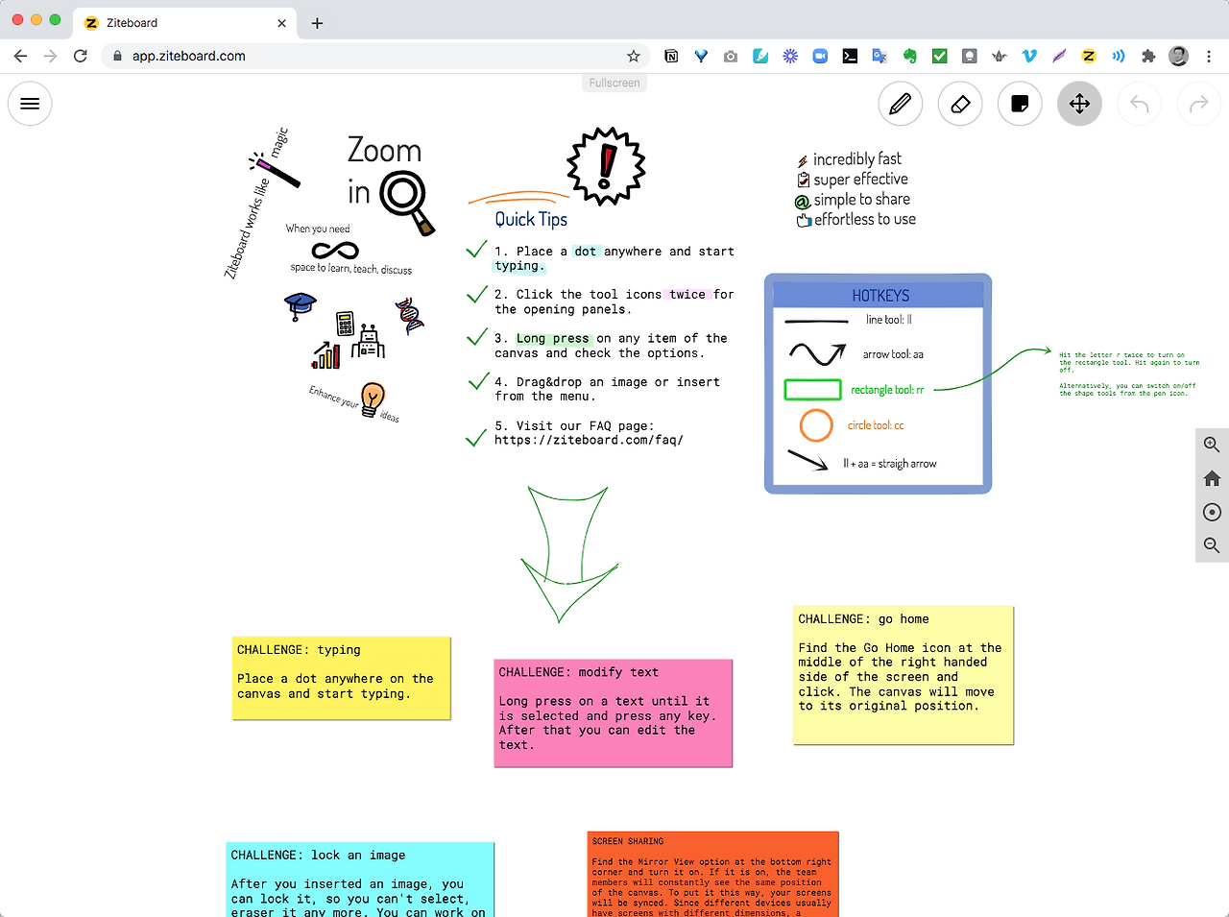The image size is (1229, 917).
Task: Open the gray camera screenshot extension
Action: 731,56
